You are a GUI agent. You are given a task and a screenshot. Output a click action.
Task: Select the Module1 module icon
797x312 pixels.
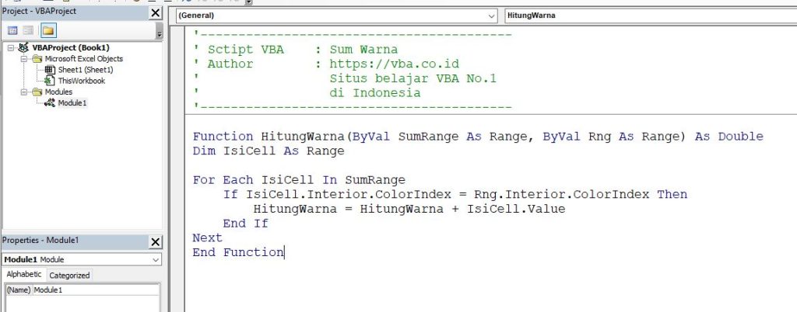pos(51,103)
